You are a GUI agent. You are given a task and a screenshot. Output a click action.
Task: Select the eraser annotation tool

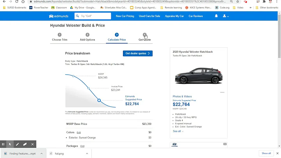pos(25,144)
